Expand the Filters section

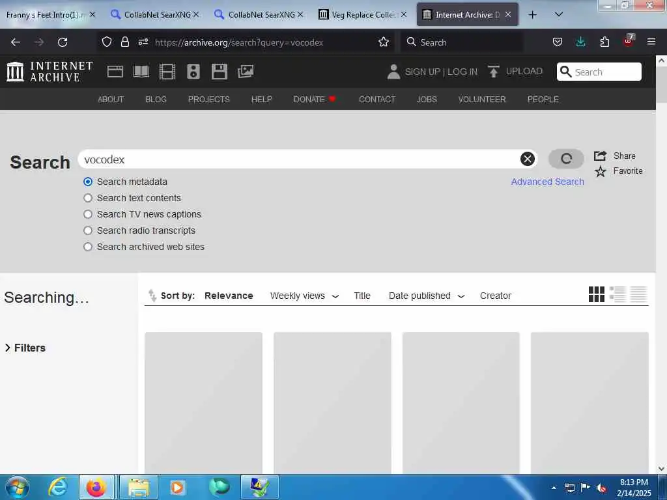tap(25, 348)
